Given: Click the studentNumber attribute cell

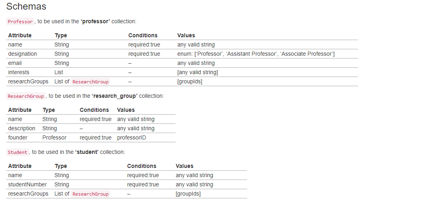Looking at the screenshot, I should coord(27,185).
